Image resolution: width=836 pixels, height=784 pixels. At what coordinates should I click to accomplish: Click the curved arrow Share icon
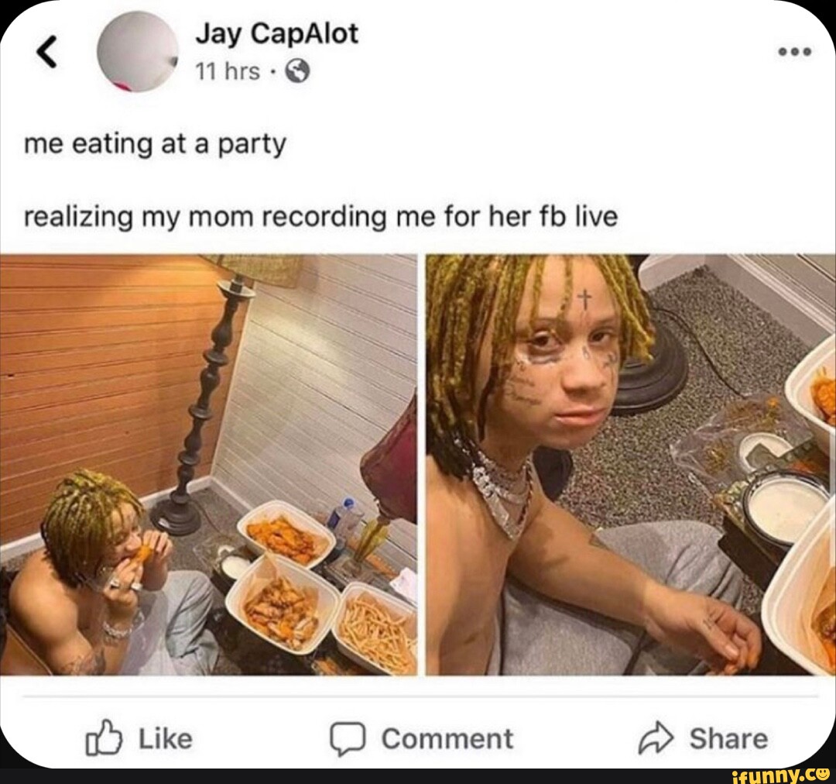click(x=656, y=738)
